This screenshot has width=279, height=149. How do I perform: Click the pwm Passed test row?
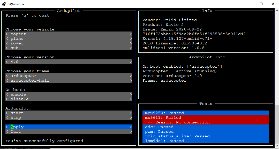(206, 131)
